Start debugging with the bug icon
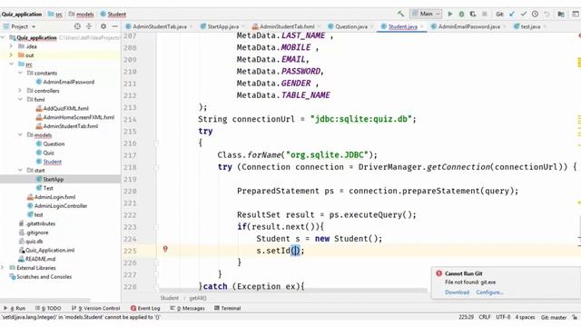This screenshot has height=327, width=581. [461, 15]
